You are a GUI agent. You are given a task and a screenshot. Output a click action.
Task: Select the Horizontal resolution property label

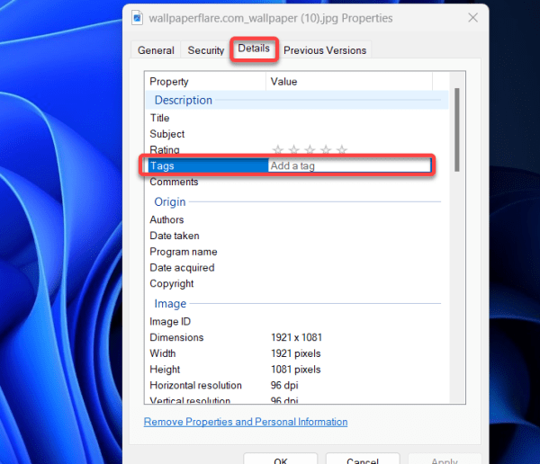(195, 385)
